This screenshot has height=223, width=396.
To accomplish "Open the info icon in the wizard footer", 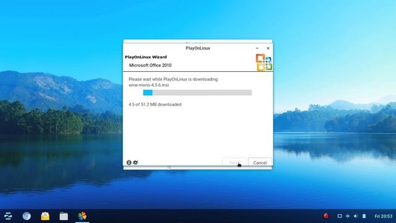I will (x=129, y=162).
